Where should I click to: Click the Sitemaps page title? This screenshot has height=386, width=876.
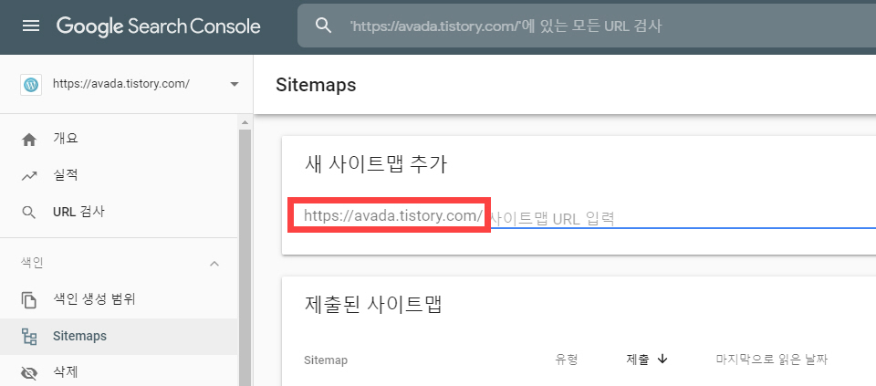click(x=316, y=85)
